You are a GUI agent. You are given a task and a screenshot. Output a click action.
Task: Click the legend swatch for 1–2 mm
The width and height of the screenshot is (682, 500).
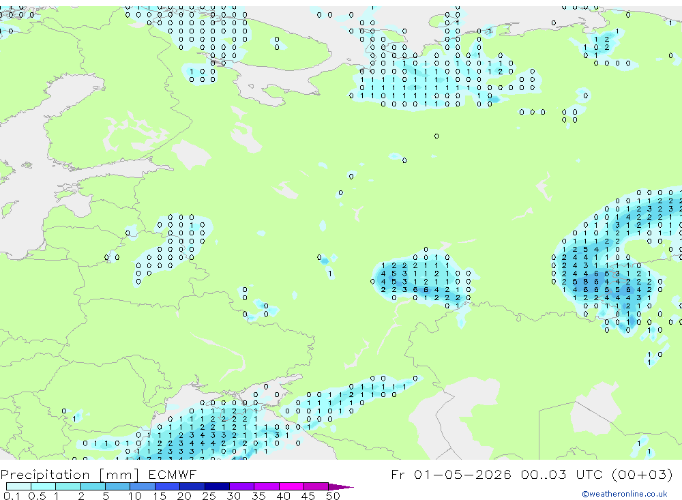(x=68, y=486)
